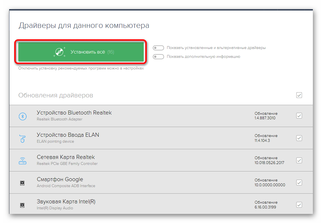
Task: Click Bluetooth update version 1.4.887.3010
Action: tap(265, 118)
